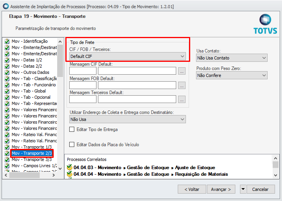Open 04.04.03 Ajuste de Estoque process entry

(x=144, y=168)
